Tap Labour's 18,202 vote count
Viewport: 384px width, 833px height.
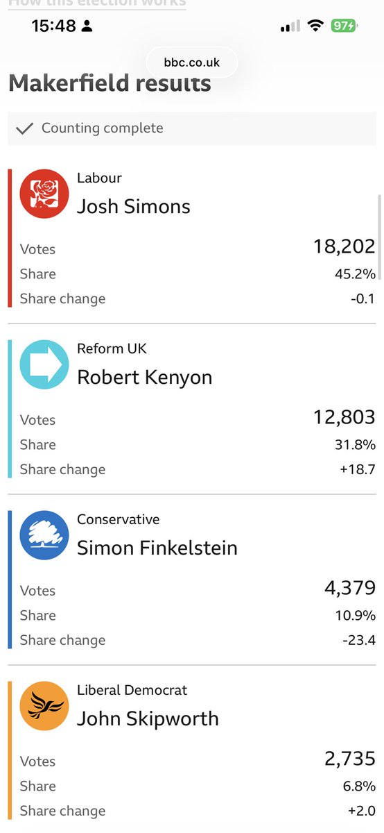click(x=344, y=246)
